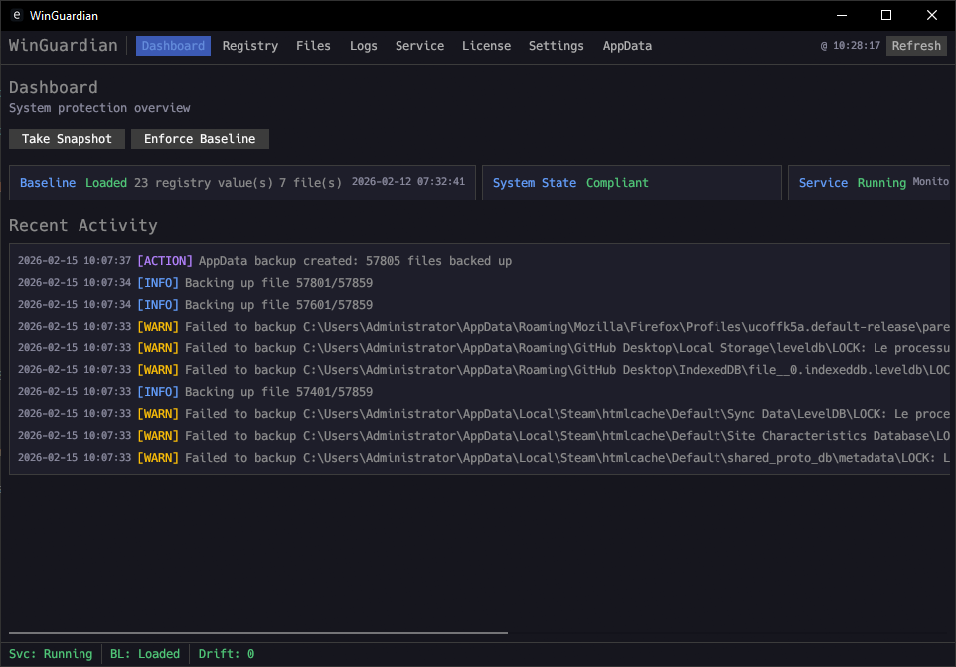Open the Files tab
Image resolution: width=956 pixels, height=667 pixels.
coord(313,46)
